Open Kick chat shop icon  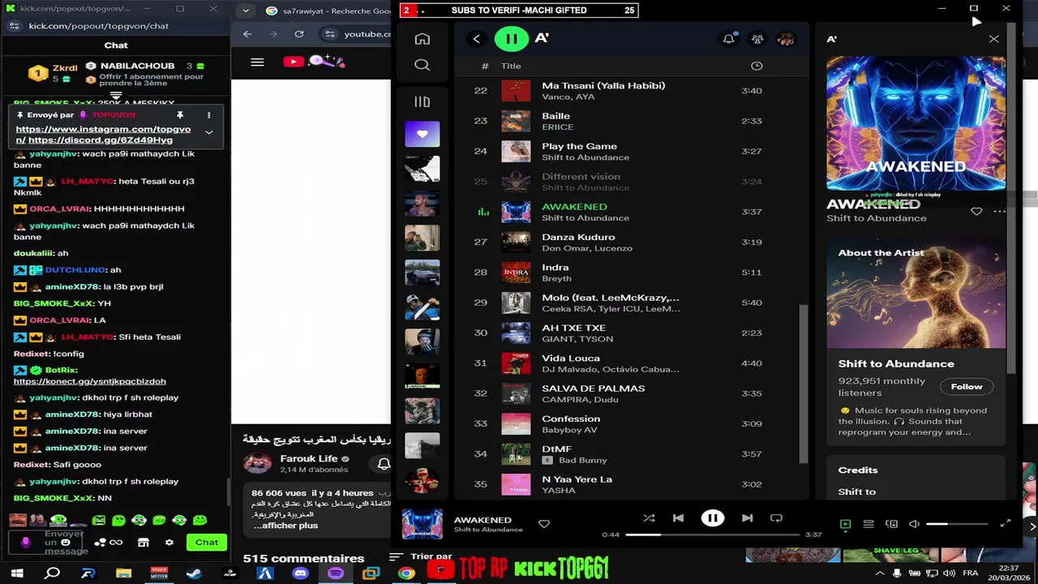(x=144, y=542)
